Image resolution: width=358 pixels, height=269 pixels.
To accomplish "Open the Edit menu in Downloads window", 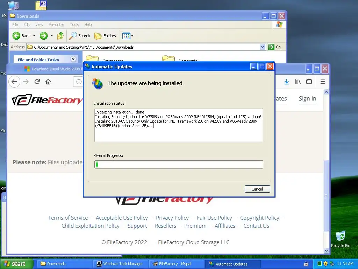I will (27, 25).
